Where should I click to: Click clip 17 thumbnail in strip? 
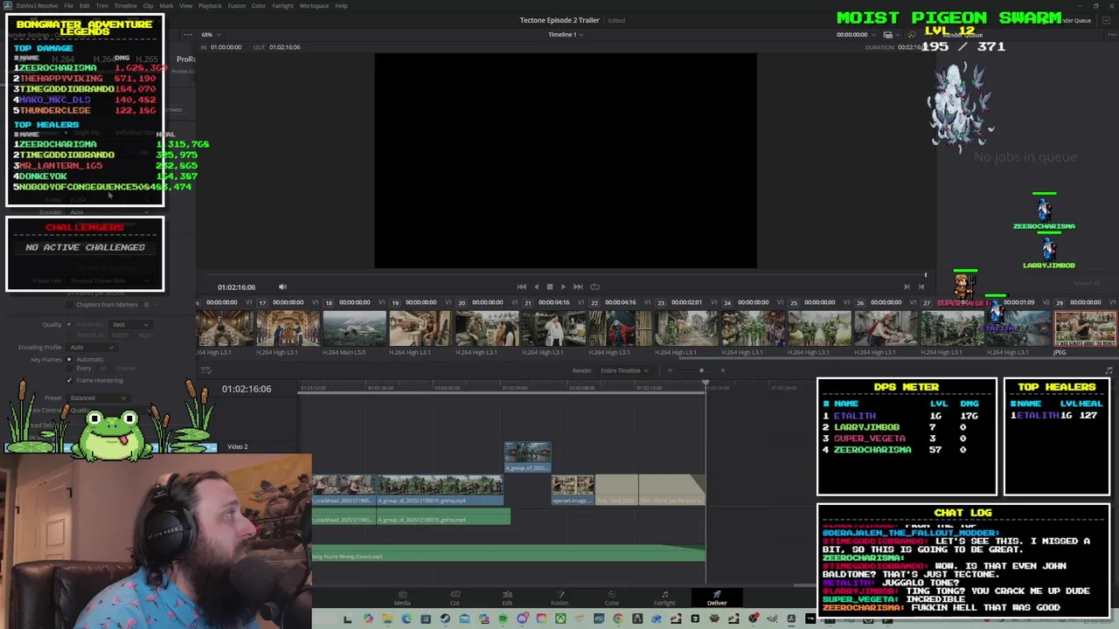point(288,329)
